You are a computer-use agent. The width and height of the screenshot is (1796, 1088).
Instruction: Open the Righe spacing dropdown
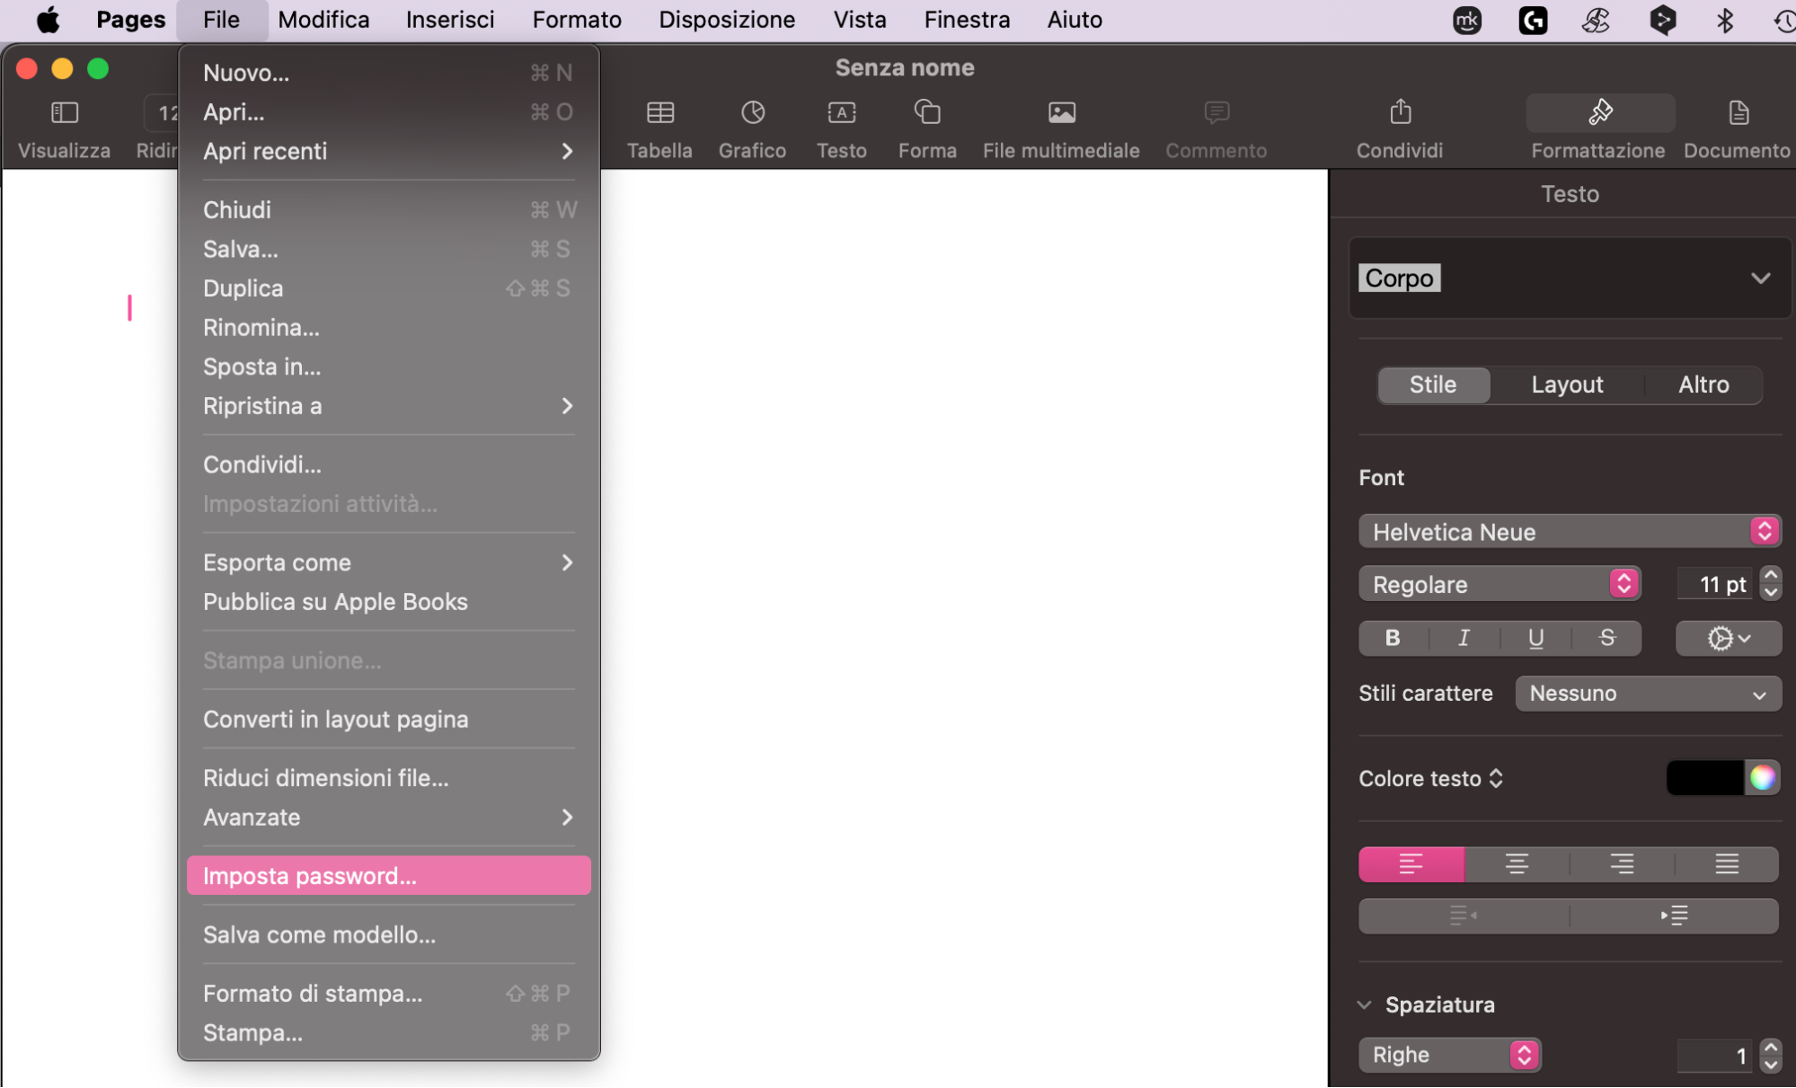click(x=1450, y=1055)
